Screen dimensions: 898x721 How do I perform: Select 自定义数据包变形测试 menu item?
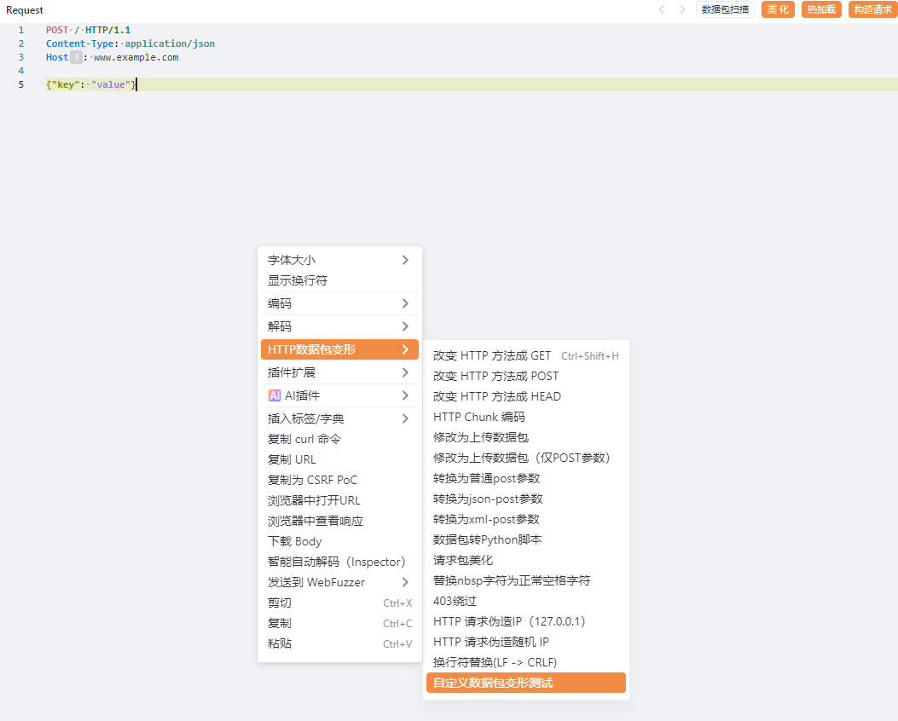[525, 683]
